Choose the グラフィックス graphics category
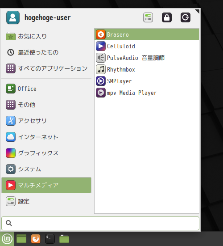The image size is (223, 246). pyautogui.click(x=46, y=153)
